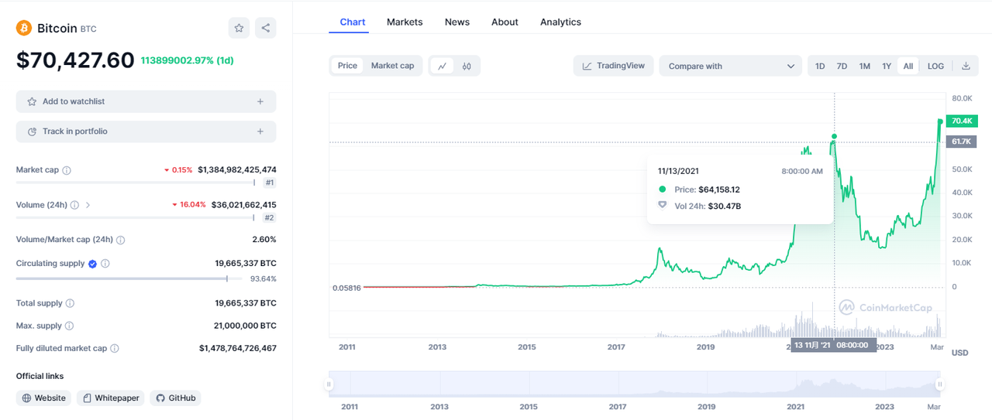Click Circulating supply info icon
This screenshot has width=992, height=420.
tap(105, 264)
